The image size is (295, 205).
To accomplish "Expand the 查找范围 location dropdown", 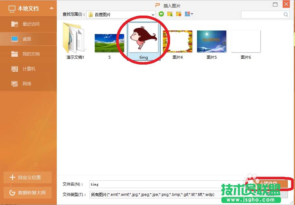I will tap(153, 14).
